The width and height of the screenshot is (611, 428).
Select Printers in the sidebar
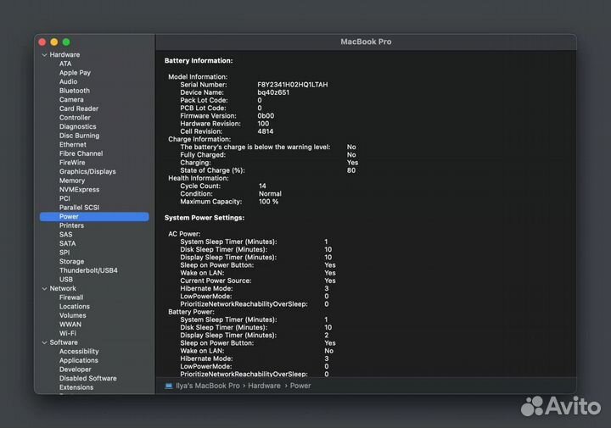(71, 225)
